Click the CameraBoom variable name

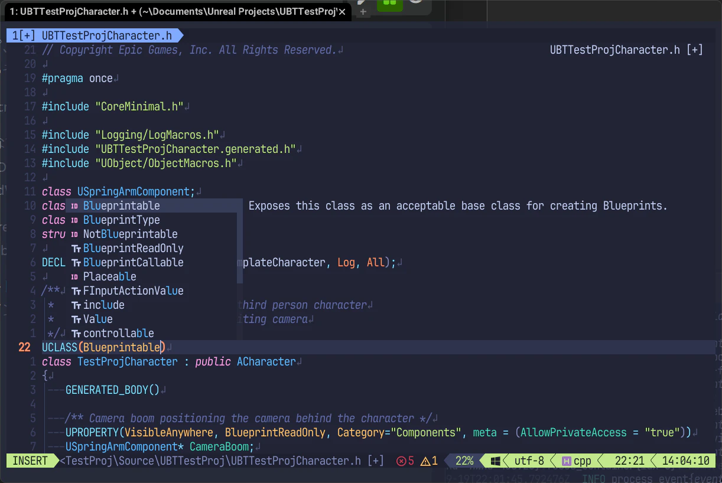tap(219, 446)
